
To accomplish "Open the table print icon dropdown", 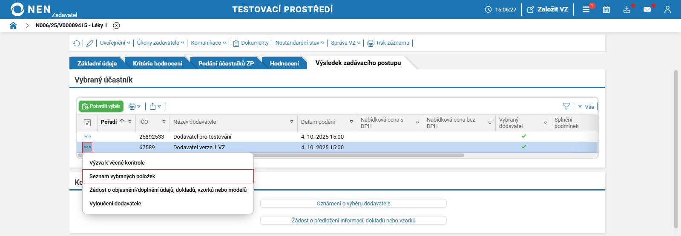I will click(135, 106).
